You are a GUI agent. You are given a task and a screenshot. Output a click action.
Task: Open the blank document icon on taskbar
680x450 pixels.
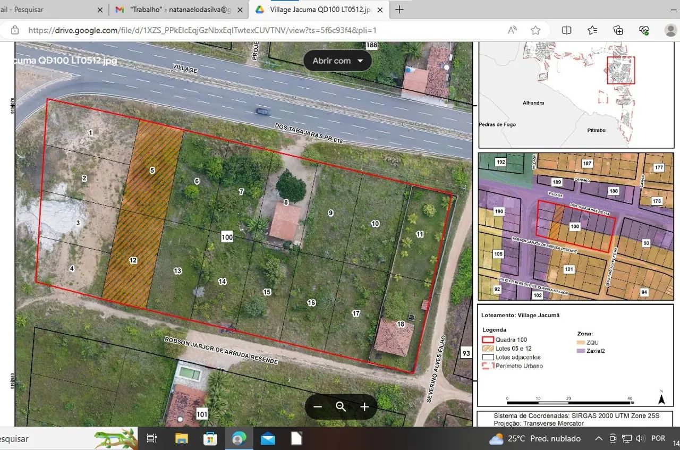click(x=296, y=439)
